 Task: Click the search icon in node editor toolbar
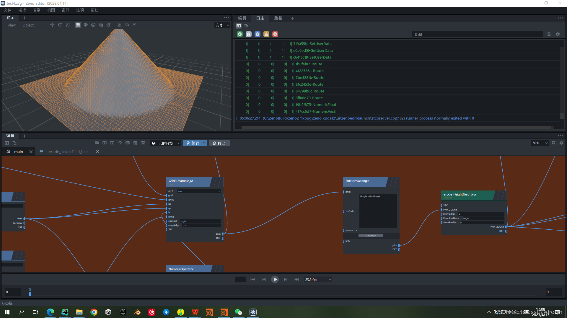[x=554, y=143]
